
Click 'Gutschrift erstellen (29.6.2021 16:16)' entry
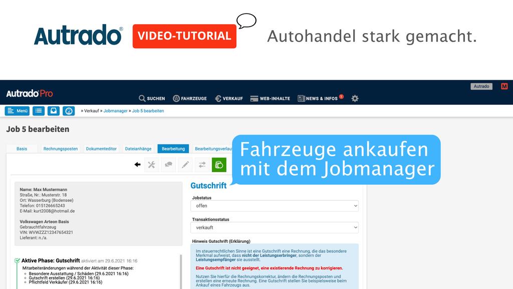click(64, 278)
